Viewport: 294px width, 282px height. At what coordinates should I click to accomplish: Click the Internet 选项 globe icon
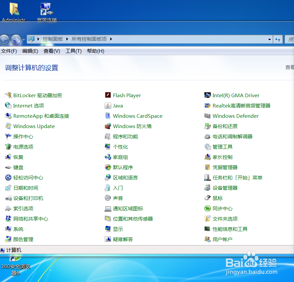point(8,106)
